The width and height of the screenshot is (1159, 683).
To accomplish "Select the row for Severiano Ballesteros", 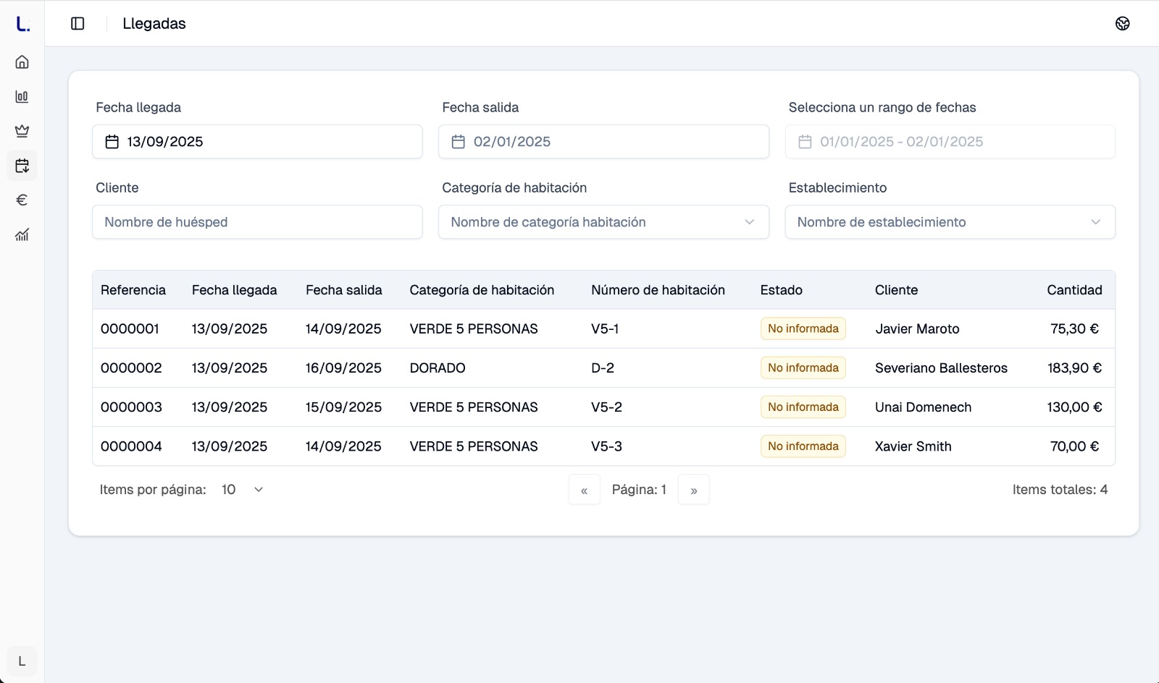I will point(940,368).
